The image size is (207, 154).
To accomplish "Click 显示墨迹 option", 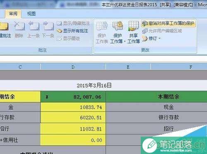I will pos(68,38).
